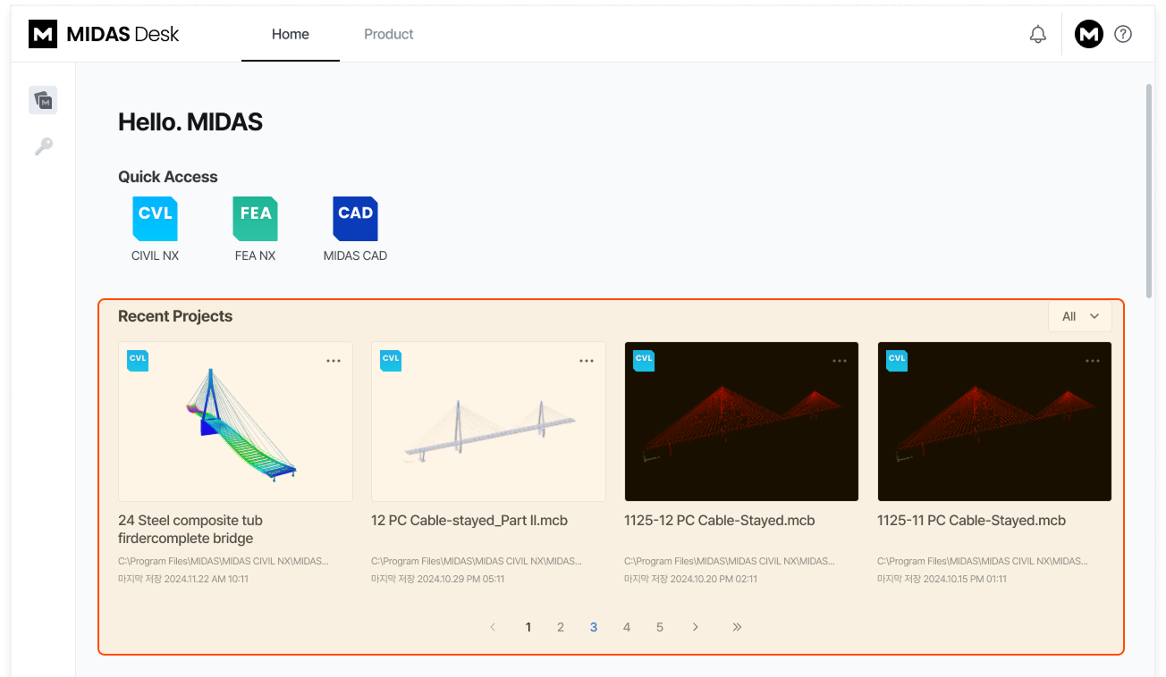Click the date '2024.10.29 PM 05:11'

point(461,579)
